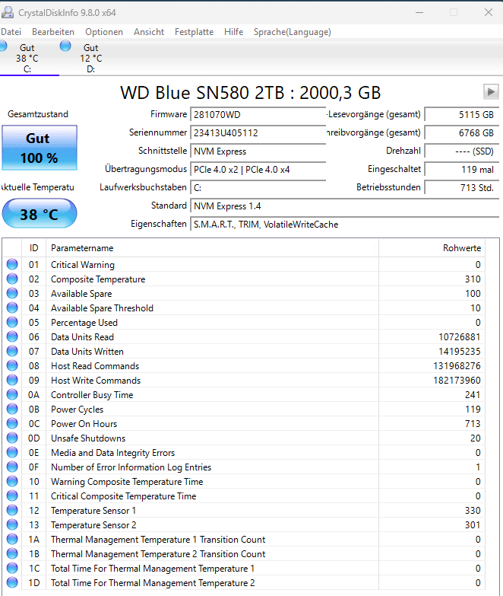
Task: Click status orb for Error Information Log Entries row
Action: 12,467
